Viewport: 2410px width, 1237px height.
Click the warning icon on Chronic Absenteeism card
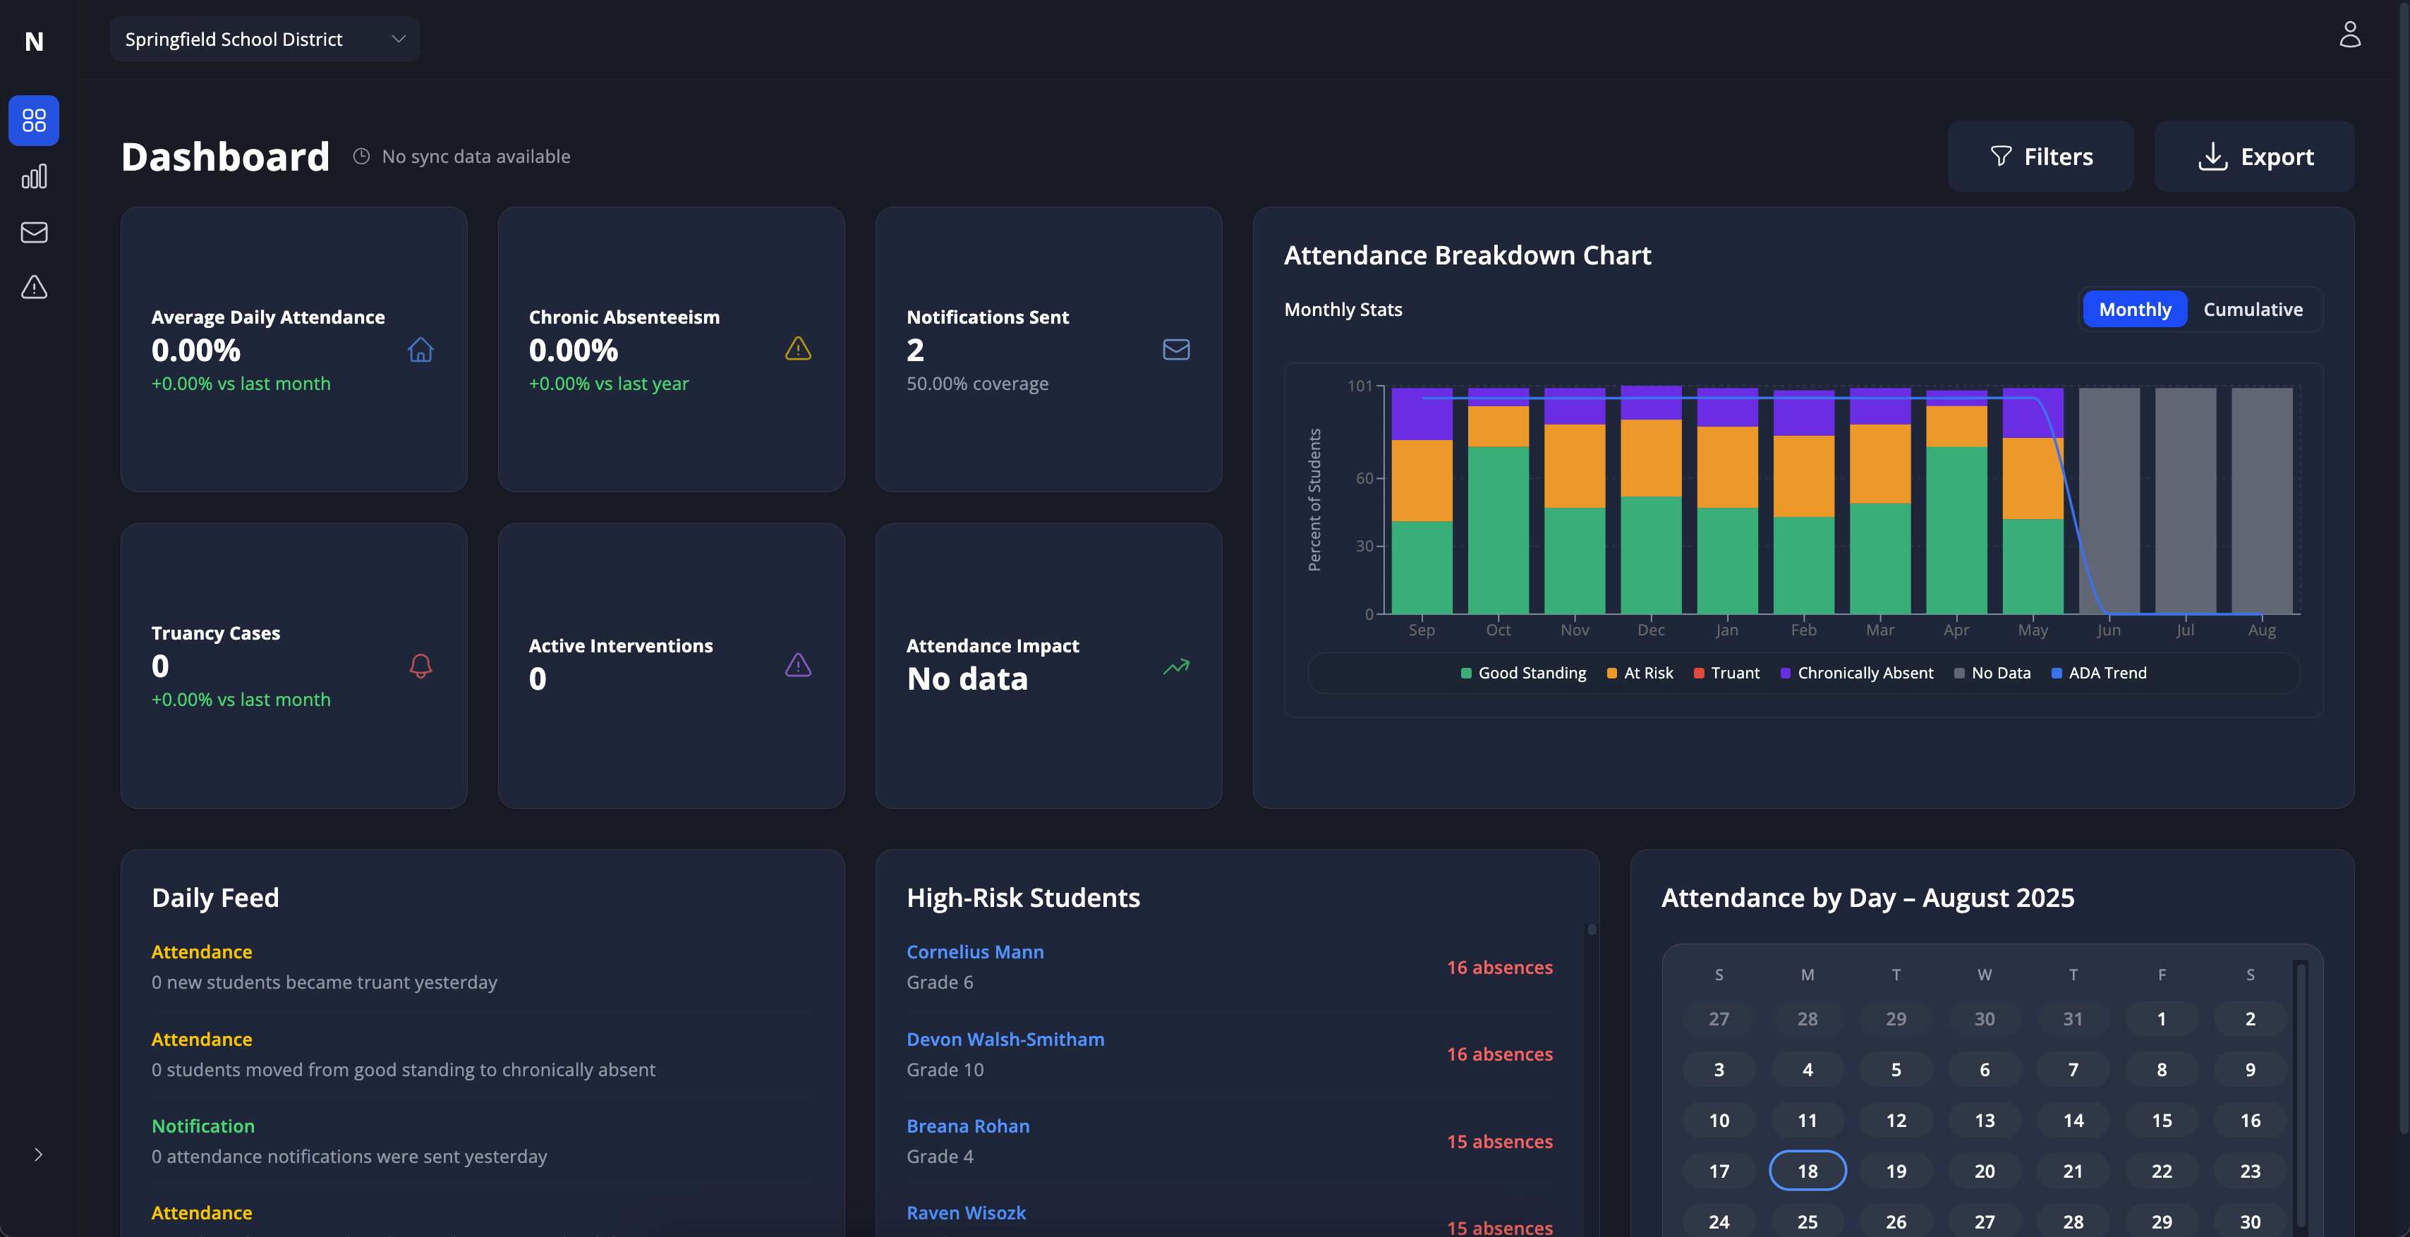(798, 349)
